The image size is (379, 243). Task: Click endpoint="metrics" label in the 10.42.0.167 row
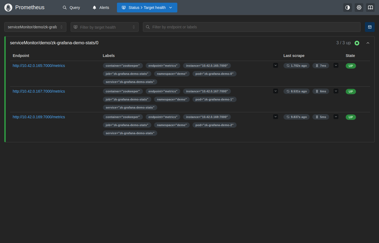point(163,91)
